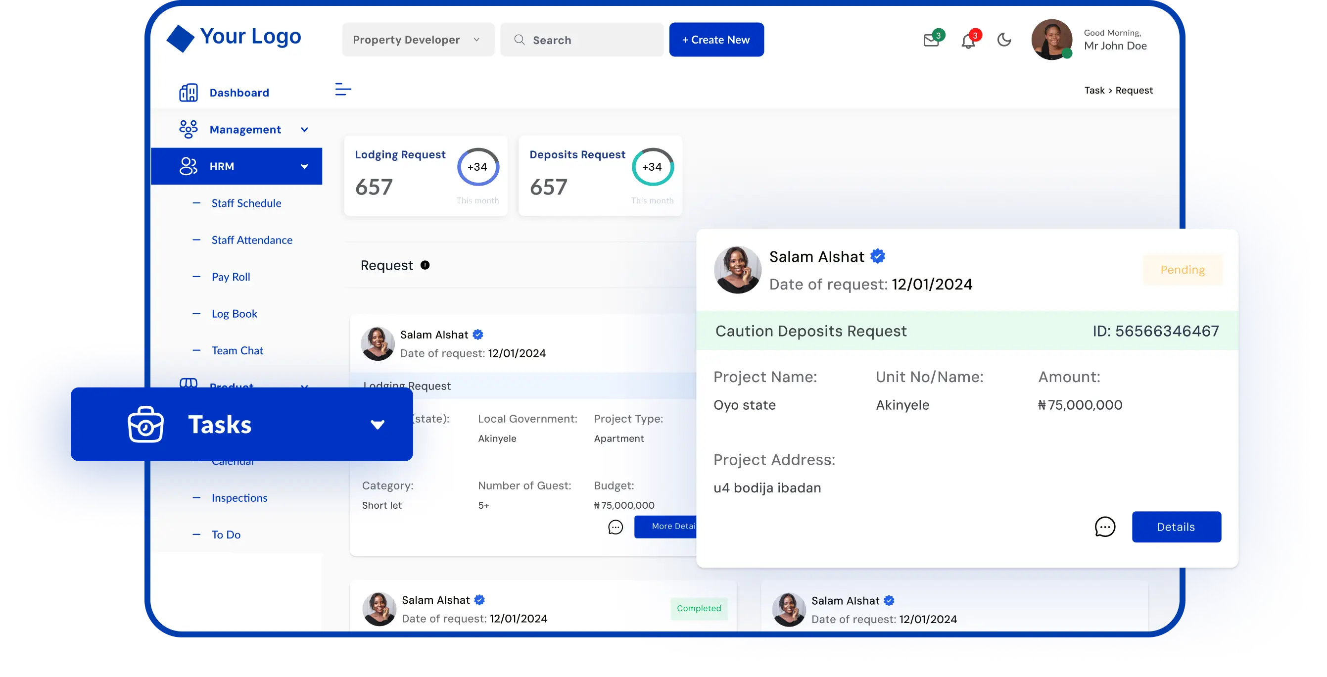Click the Management people icon

189,129
